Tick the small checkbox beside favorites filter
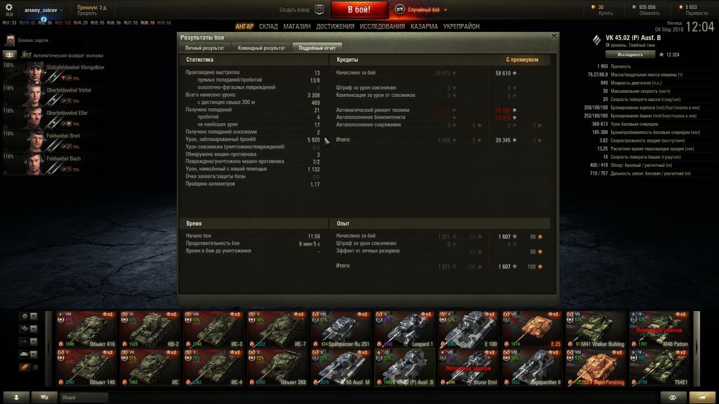This screenshot has height=404, width=719. (35, 367)
